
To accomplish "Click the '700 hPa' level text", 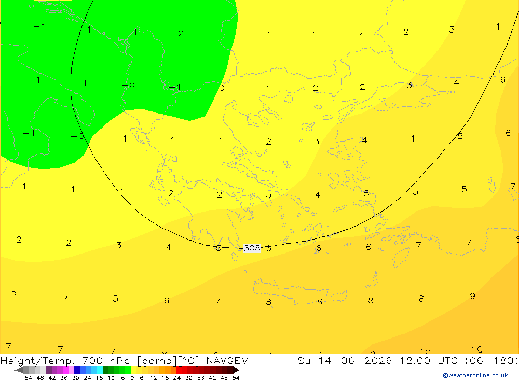I will pyautogui.click(x=106, y=360).
